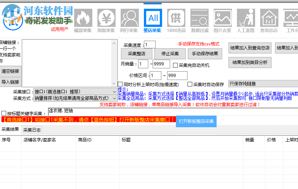Click the 销量 column header
Image resolution: width=298 pixels, height=189 pixels.
click(x=254, y=140)
